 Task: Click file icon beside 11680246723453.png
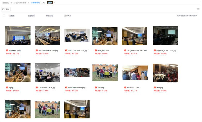(66, 88)
